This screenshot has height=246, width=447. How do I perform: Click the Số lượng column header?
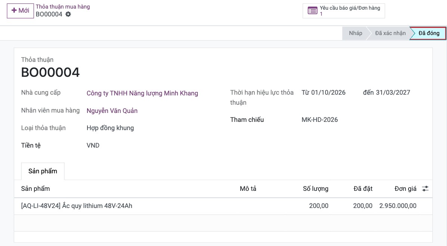click(x=315, y=189)
